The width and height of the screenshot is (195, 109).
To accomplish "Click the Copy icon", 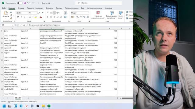I will click(x=11, y=15).
